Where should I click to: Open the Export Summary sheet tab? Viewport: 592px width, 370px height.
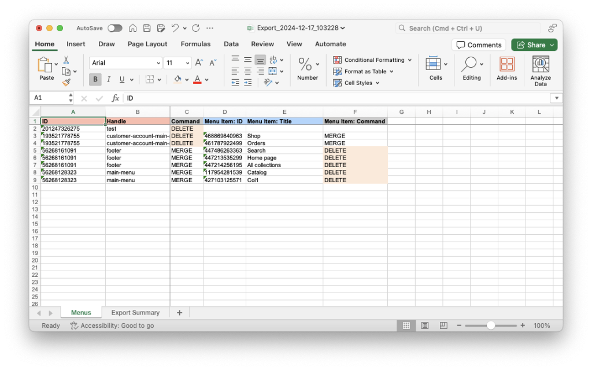click(136, 312)
